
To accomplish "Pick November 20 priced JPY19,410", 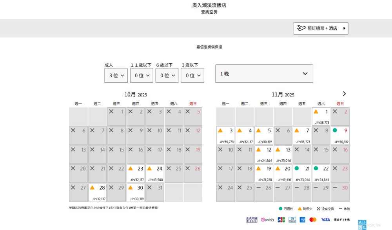I will point(283,173).
